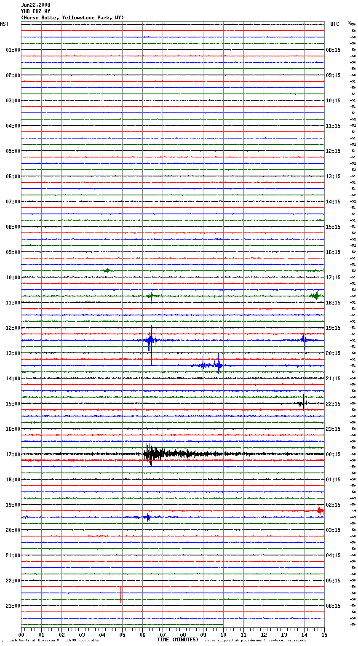
Task: Click the UTC column header
Action: coord(335,24)
